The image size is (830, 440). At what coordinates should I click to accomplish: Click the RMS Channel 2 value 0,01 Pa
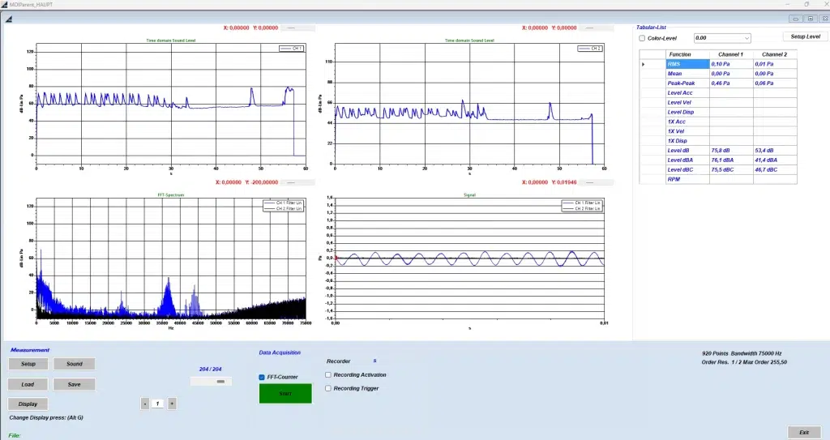(774, 64)
